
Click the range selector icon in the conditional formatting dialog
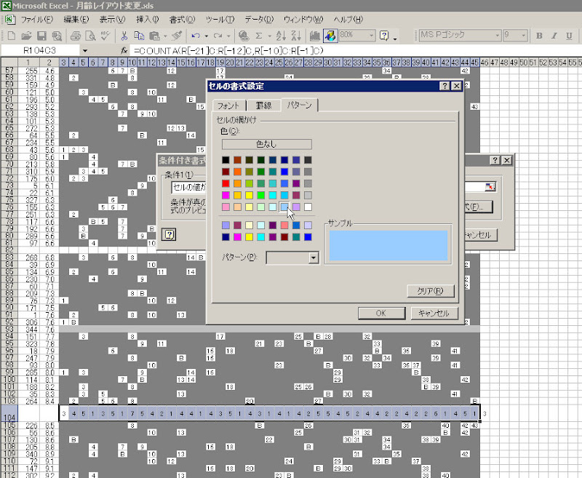coord(490,187)
